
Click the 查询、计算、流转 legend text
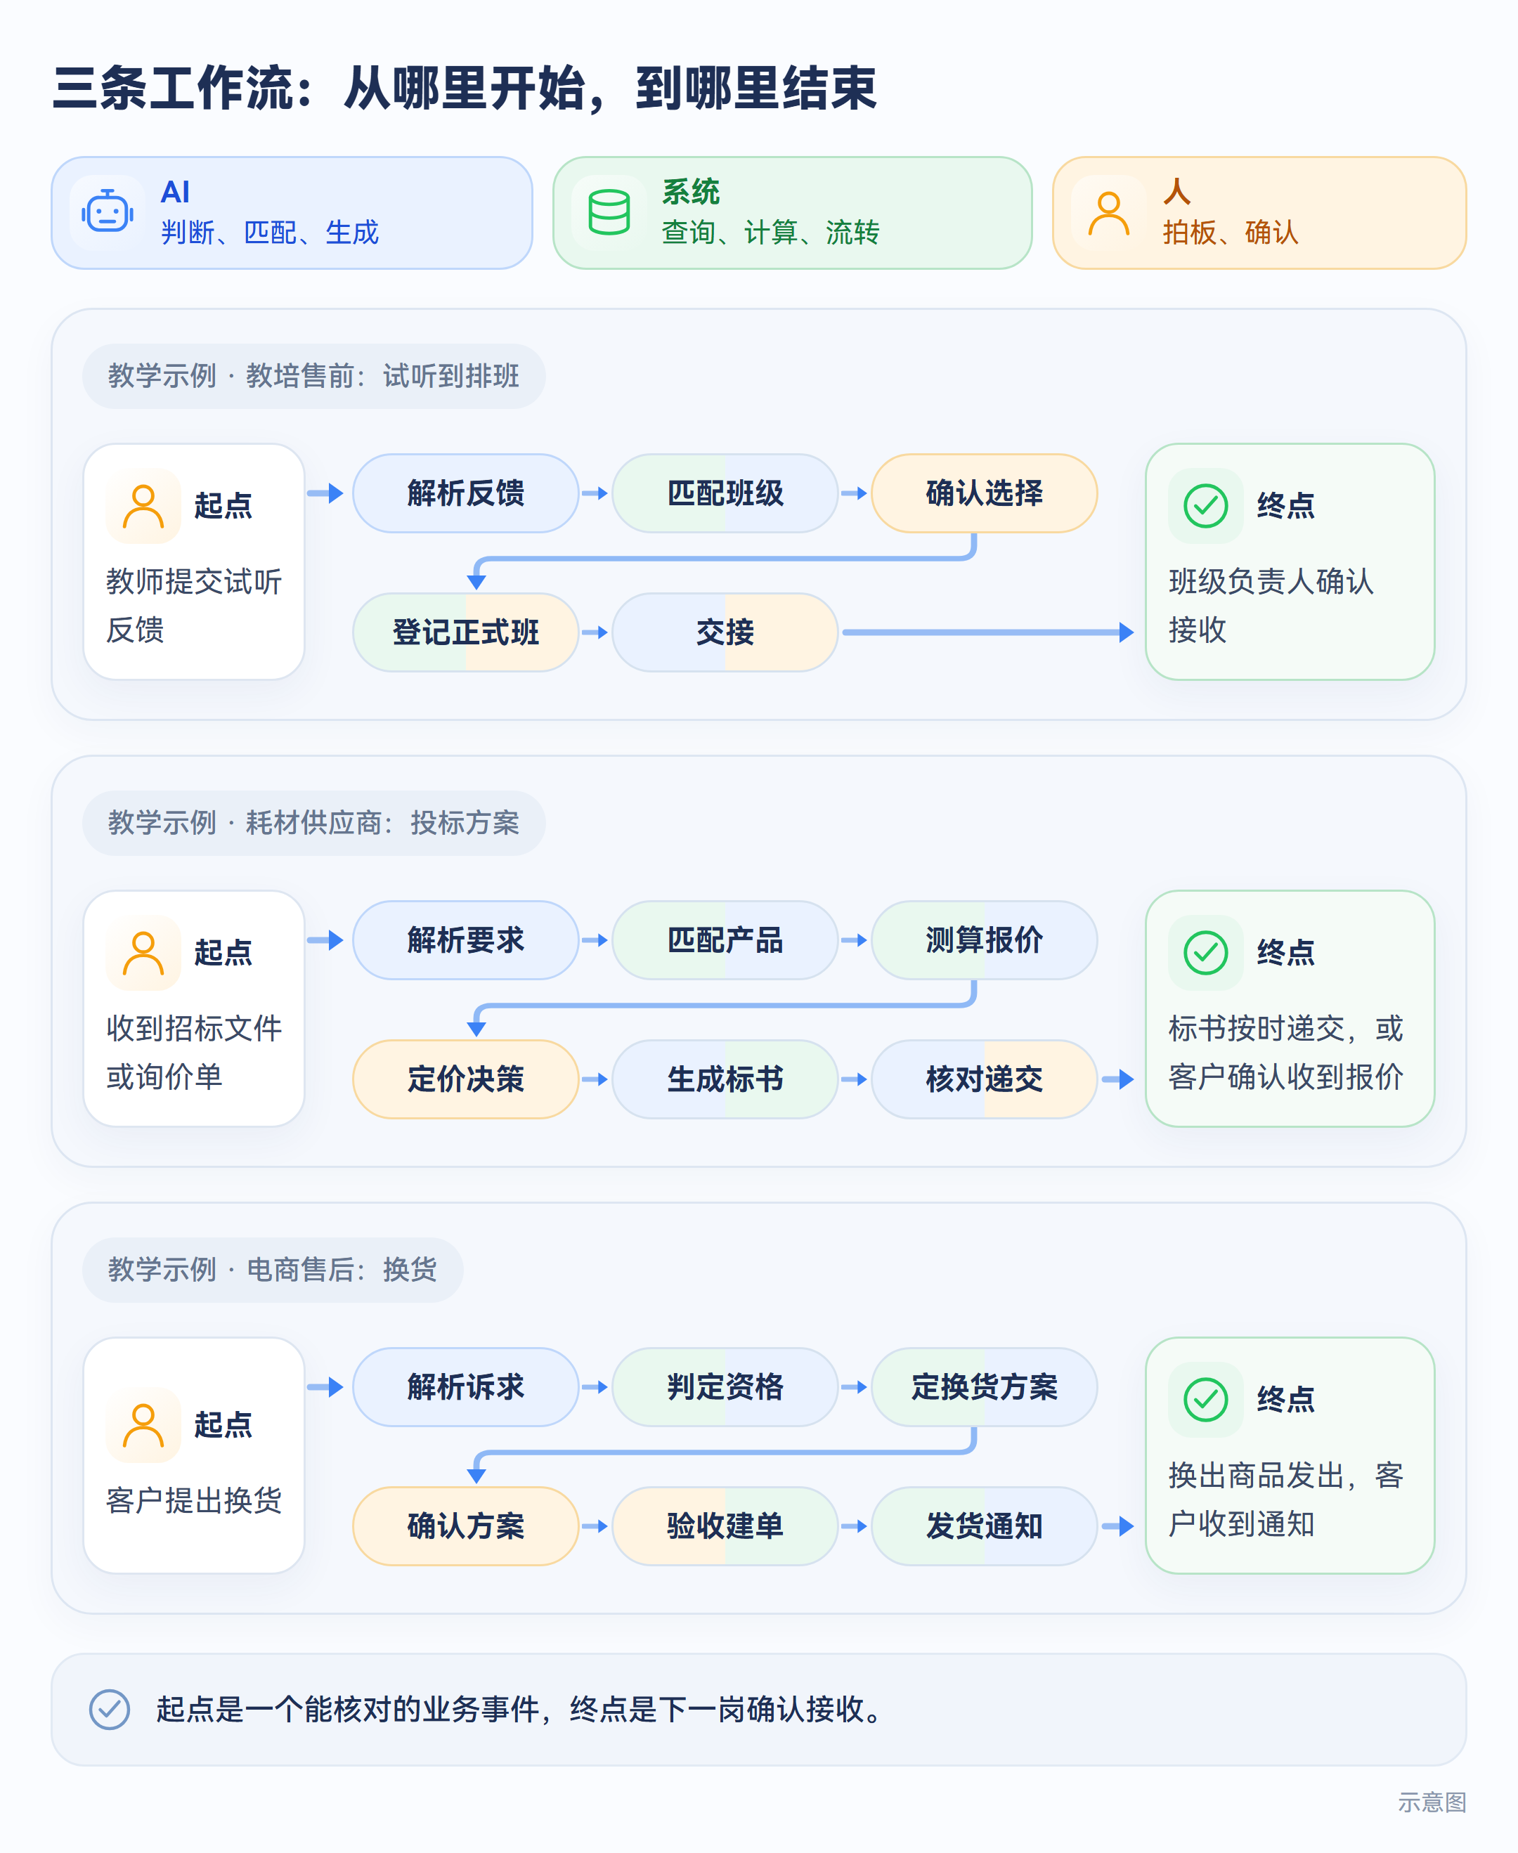click(770, 233)
